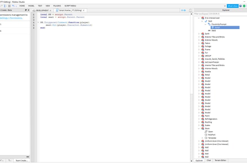Click the What's New button
This screenshot has width=247, height=164.
(233, 6)
